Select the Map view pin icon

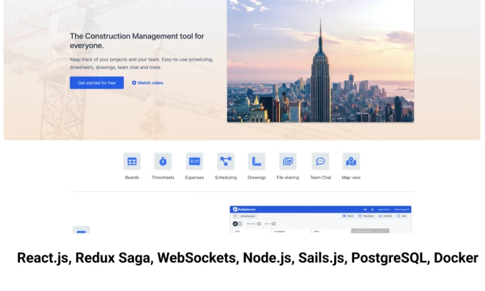(351, 161)
